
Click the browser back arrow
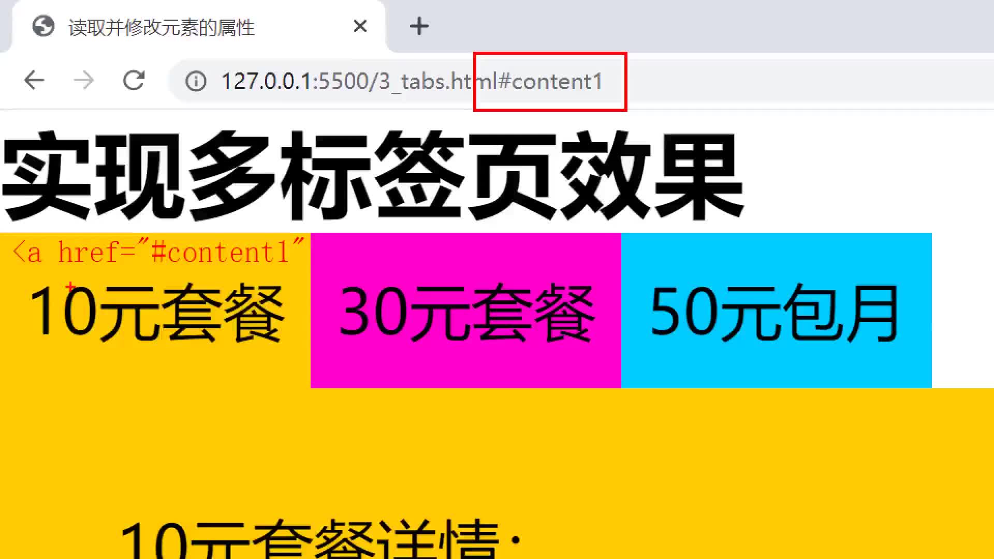[x=34, y=80]
